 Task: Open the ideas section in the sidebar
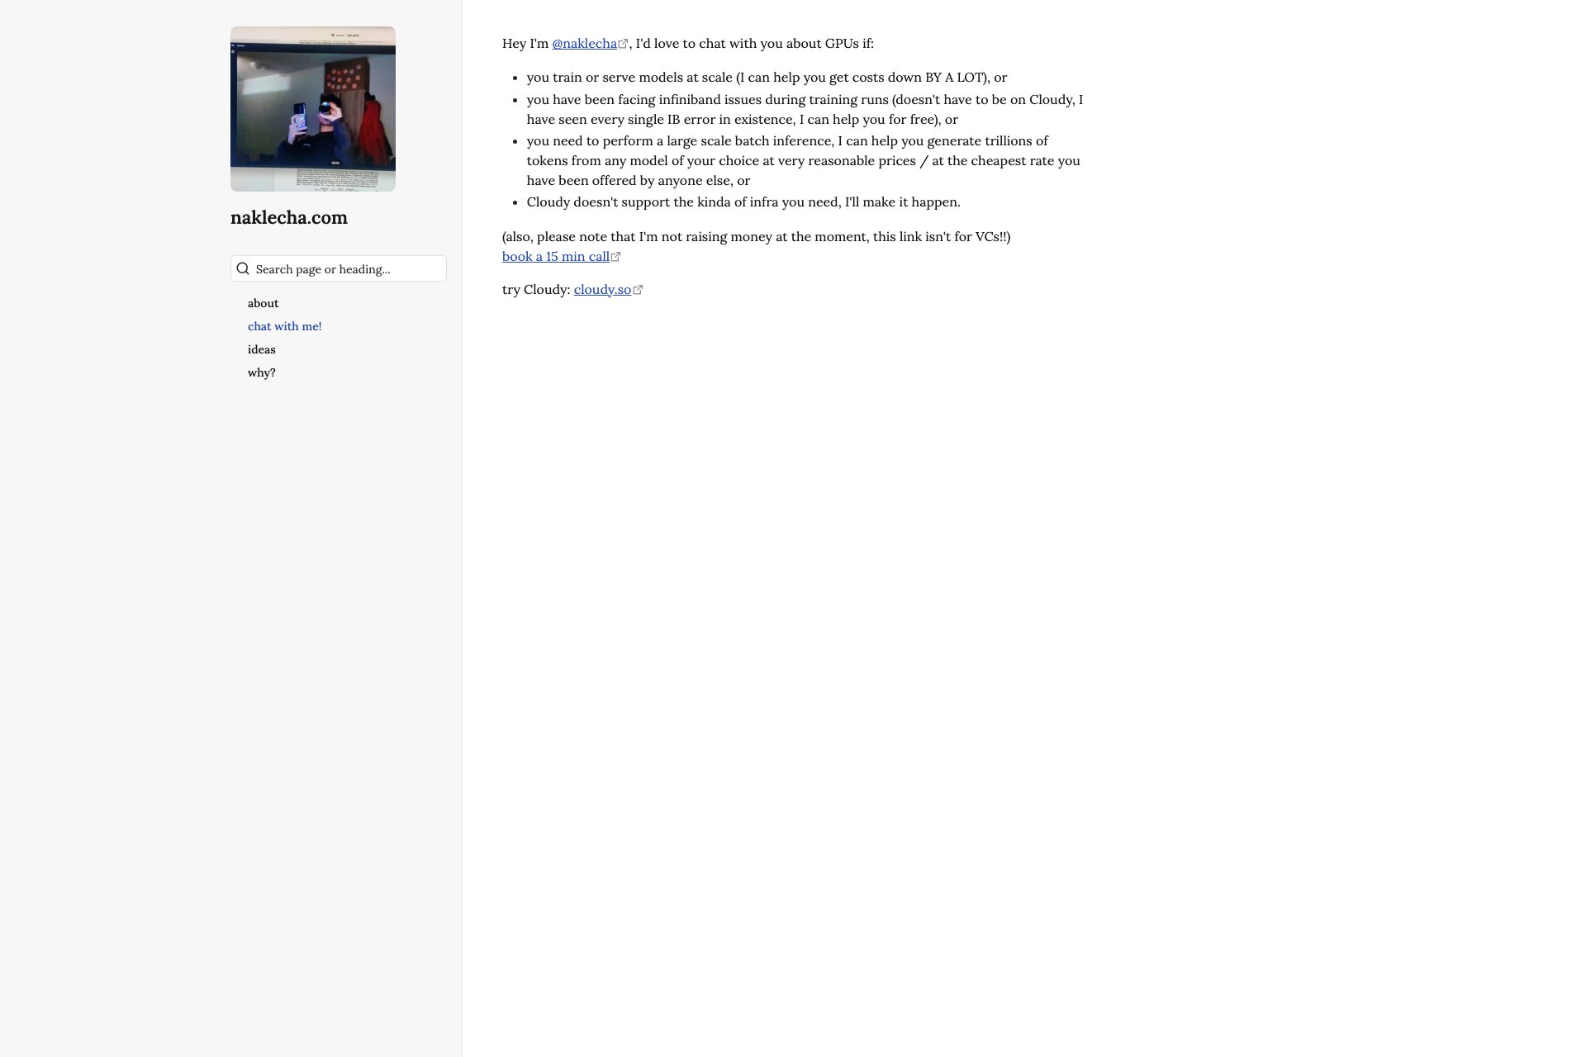[x=262, y=349]
